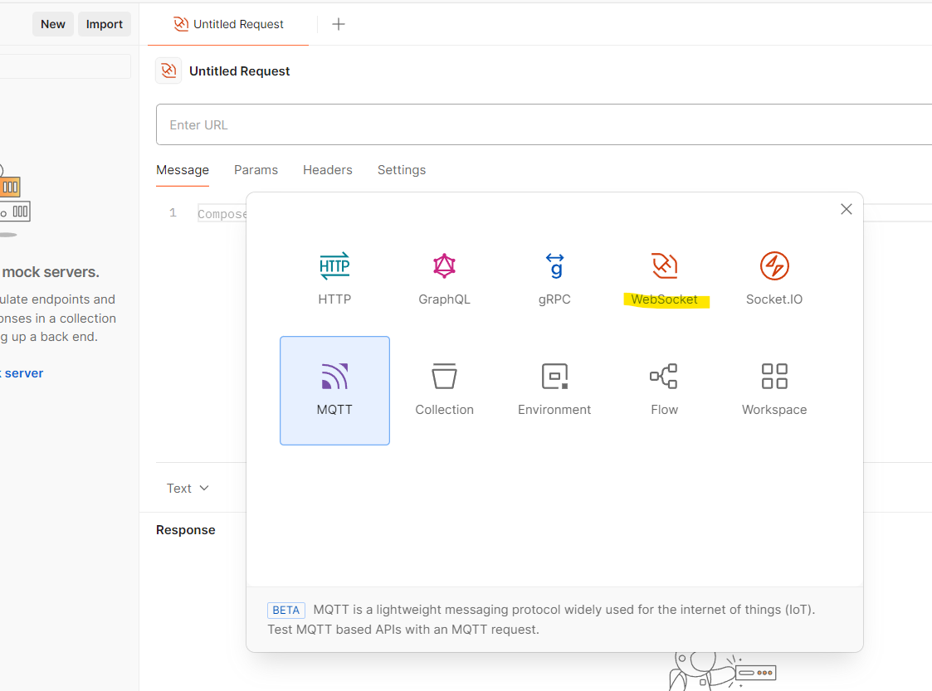Click the Import button
Viewport: 932px width, 691px height.
[104, 24]
